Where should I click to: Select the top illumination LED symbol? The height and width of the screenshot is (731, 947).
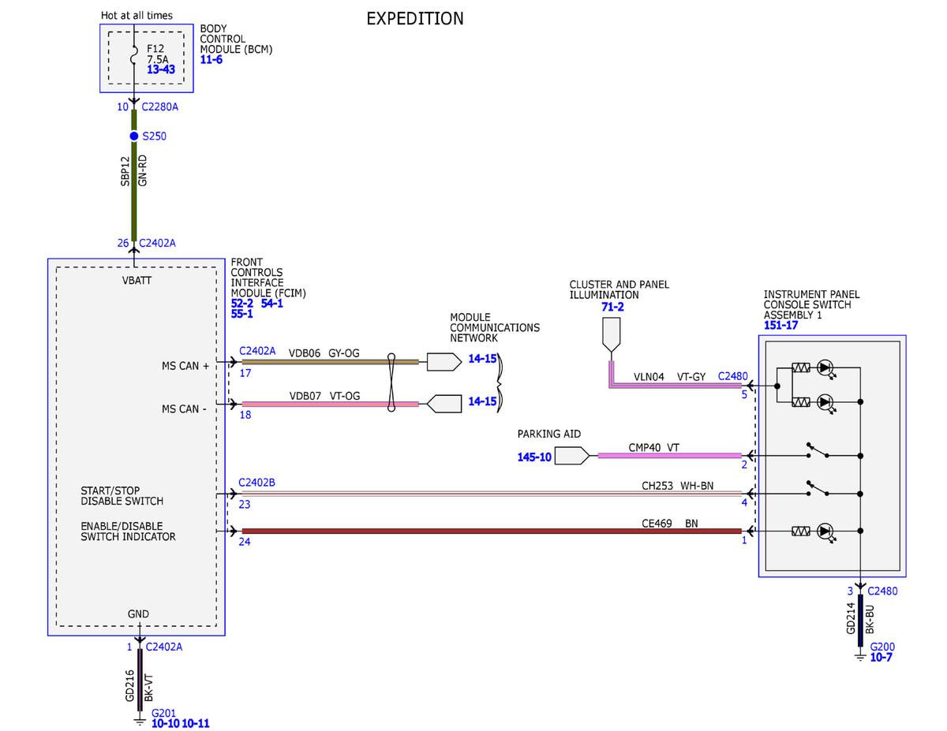click(x=826, y=367)
